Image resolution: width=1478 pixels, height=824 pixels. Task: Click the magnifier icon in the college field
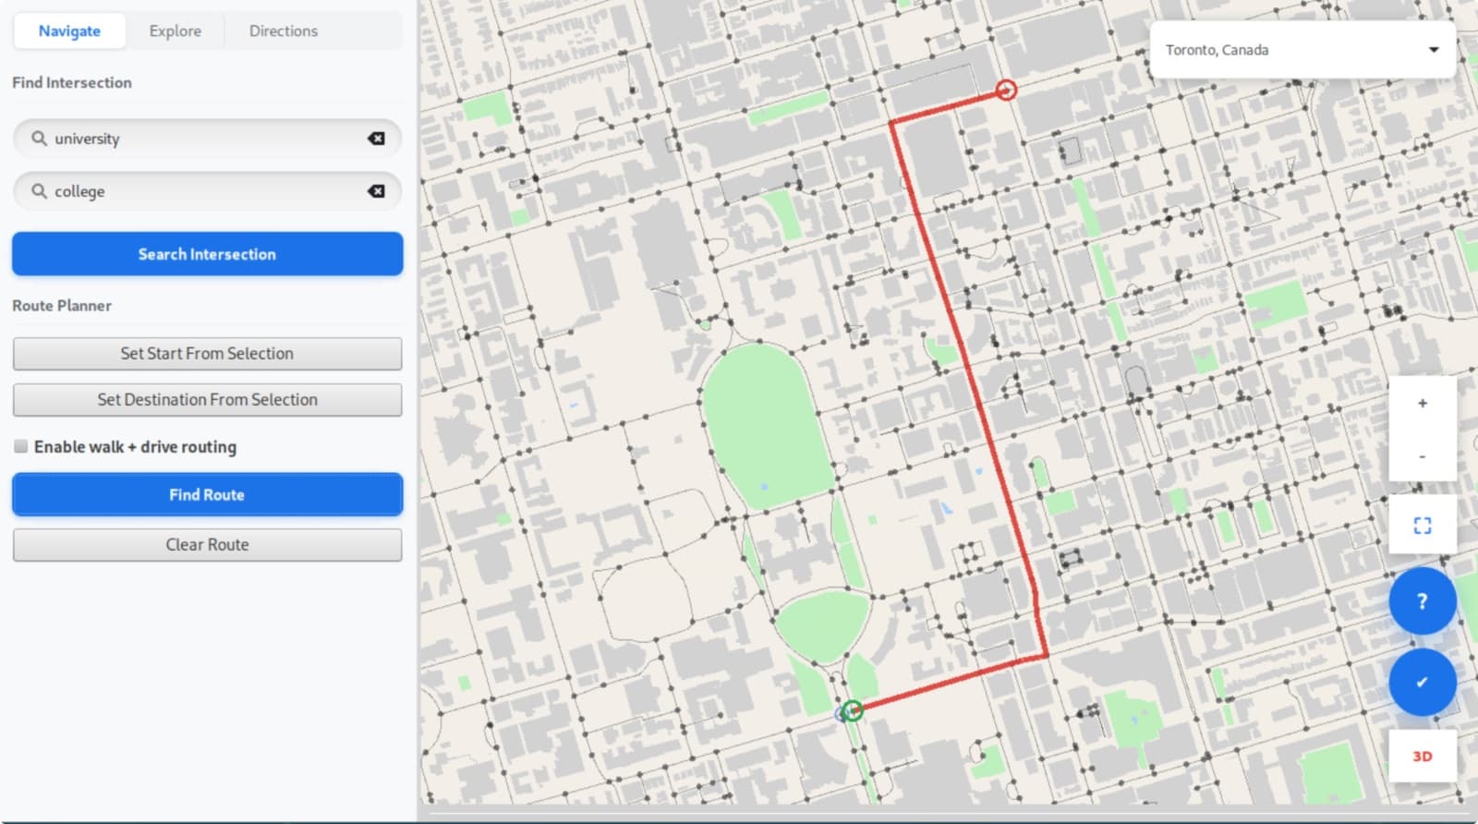(39, 191)
